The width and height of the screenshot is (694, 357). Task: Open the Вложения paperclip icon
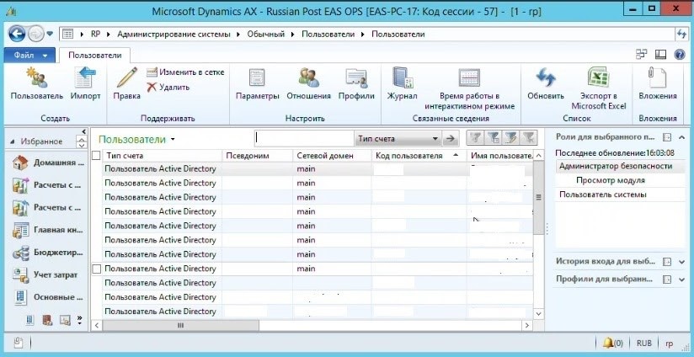658,83
